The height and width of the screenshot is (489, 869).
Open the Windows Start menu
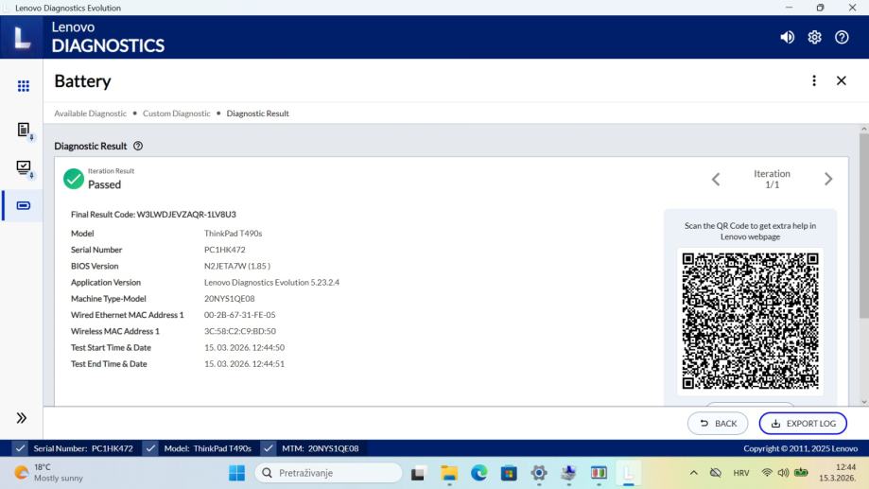236,473
